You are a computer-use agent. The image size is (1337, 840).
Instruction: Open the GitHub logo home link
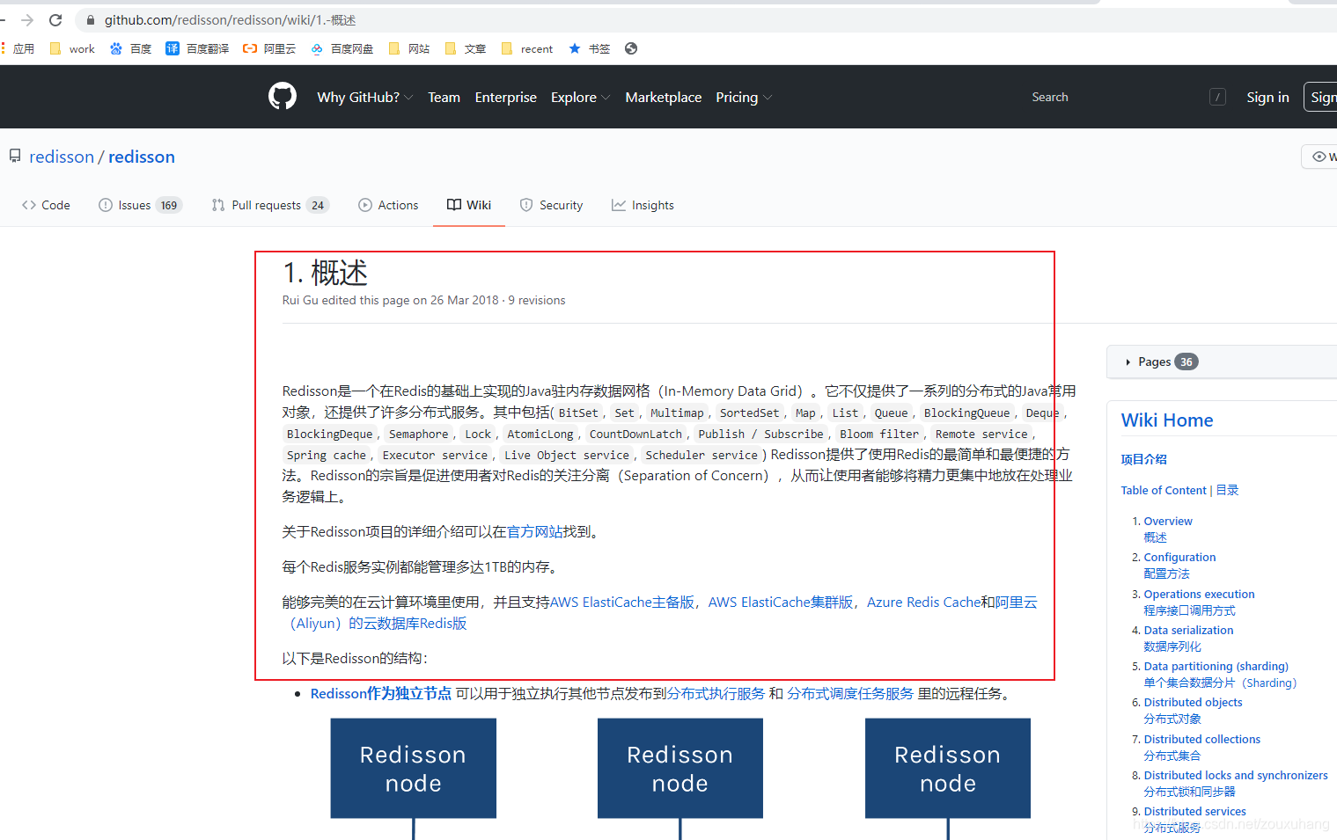point(283,96)
